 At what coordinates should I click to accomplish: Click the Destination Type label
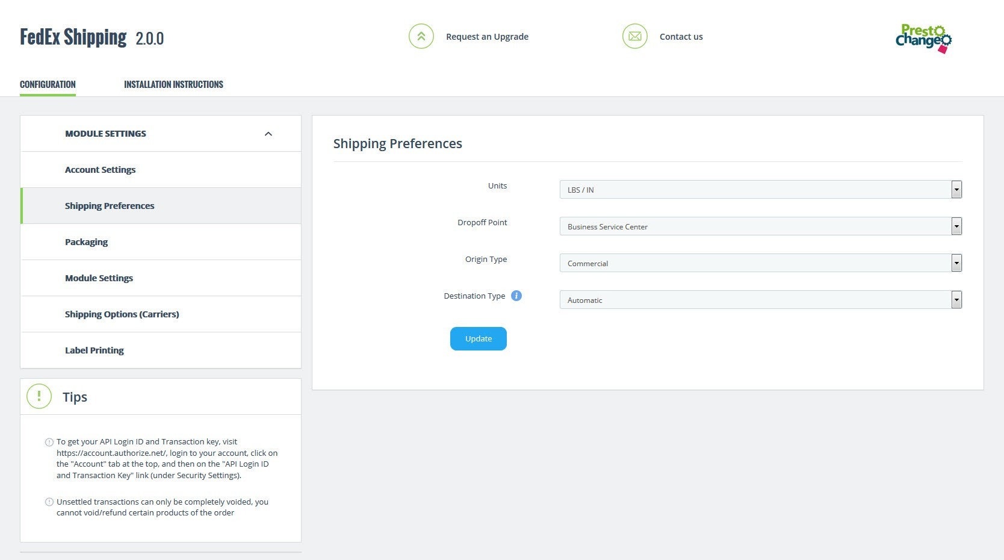click(474, 296)
